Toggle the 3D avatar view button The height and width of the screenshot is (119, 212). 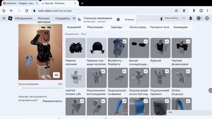(56, 75)
